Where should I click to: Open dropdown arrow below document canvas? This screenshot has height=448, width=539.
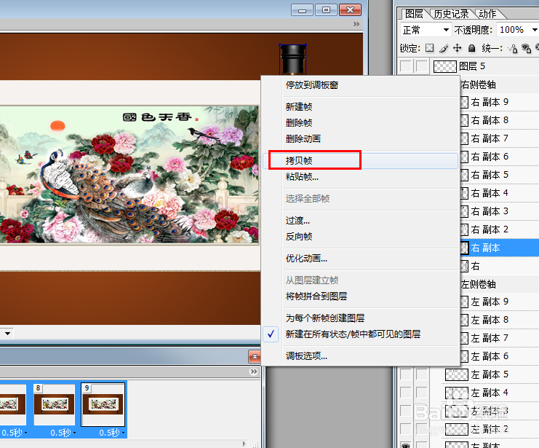pos(7,334)
